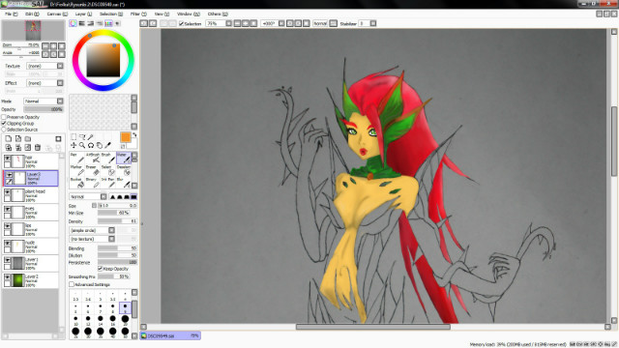Screen dimensions: 619x348
Task: Swap foreground and background colors
Action: pyautogui.click(x=134, y=135)
